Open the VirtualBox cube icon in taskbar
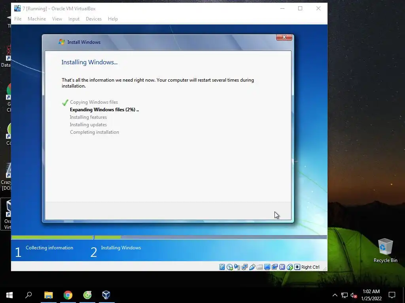The width and height of the screenshot is (405, 303). click(106, 295)
